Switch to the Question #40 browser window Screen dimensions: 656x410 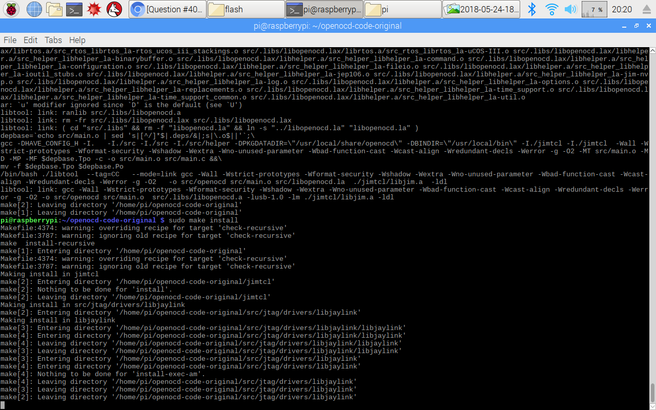[x=168, y=9]
